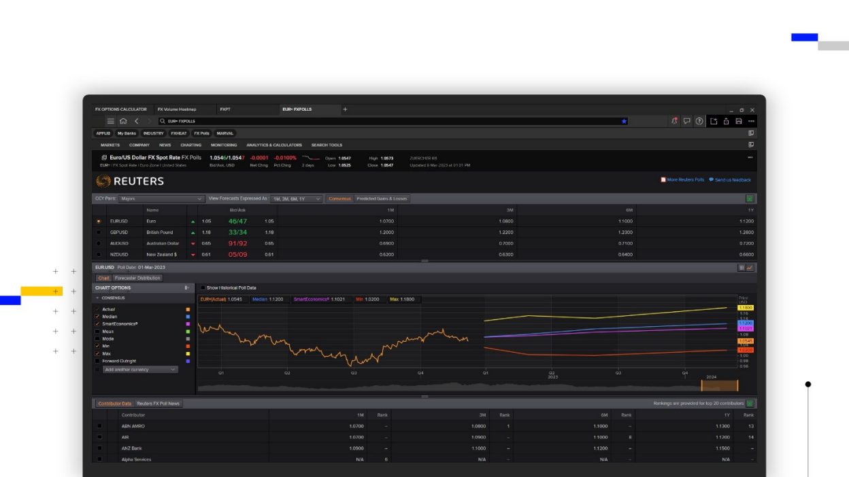Open the alerts bell icon
Image resolution: width=849 pixels, height=477 pixels.
click(x=675, y=121)
